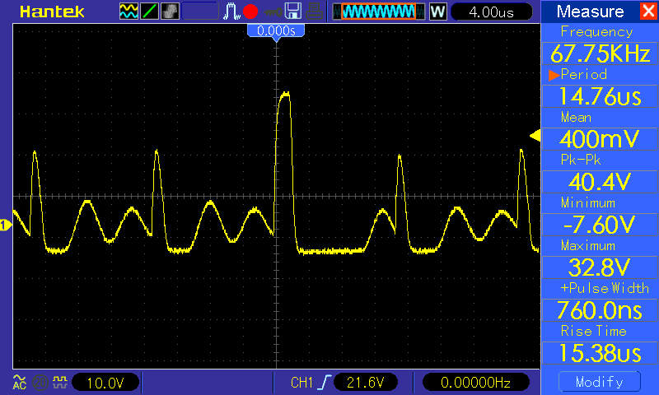Click the 0.000s horizontal trigger position marker

[276, 31]
